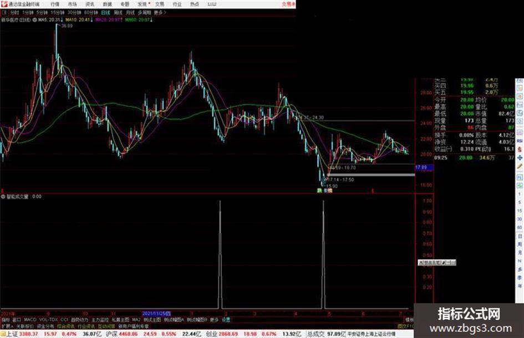Click the 创业 index in status bar
Viewport: 524px width, 338px height.
211,334
